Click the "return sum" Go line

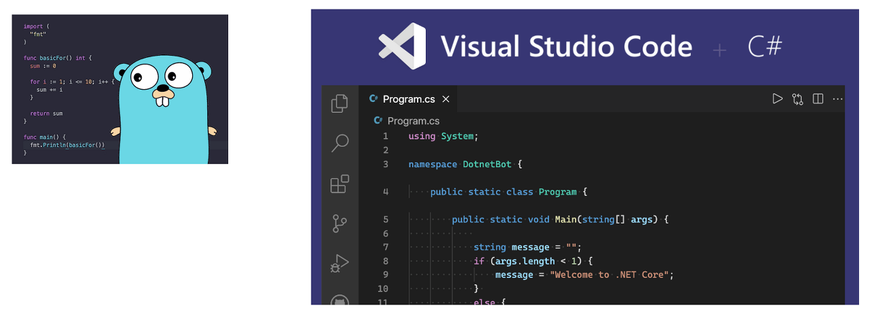(x=46, y=114)
